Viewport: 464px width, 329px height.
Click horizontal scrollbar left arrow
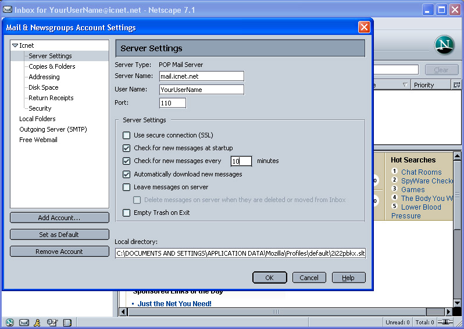coord(123,312)
